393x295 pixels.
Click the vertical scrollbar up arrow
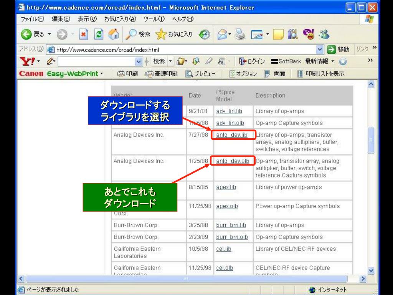point(371,84)
